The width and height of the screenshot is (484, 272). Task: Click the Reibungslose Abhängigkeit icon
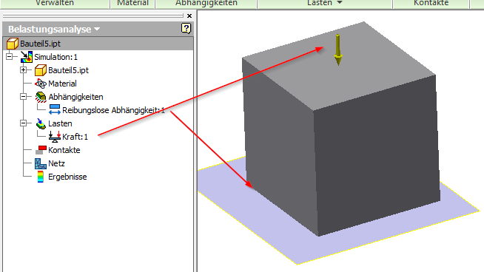click(55, 110)
